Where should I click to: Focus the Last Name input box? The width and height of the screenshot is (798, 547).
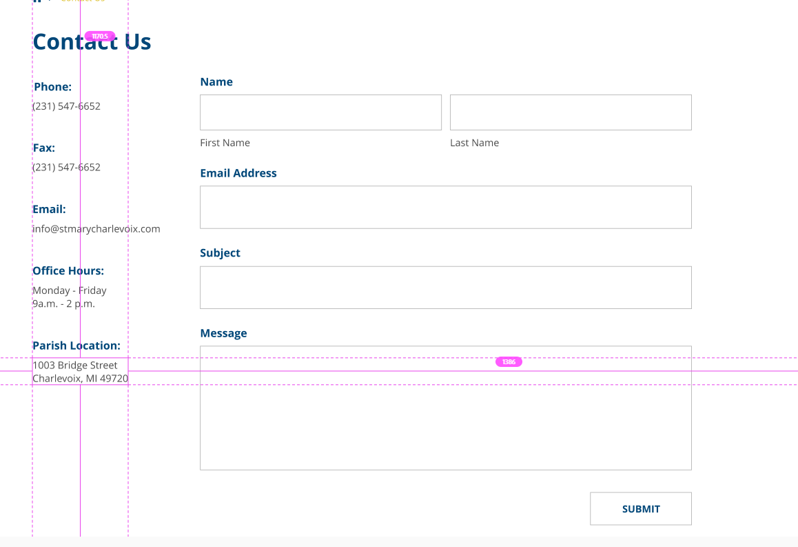571,112
